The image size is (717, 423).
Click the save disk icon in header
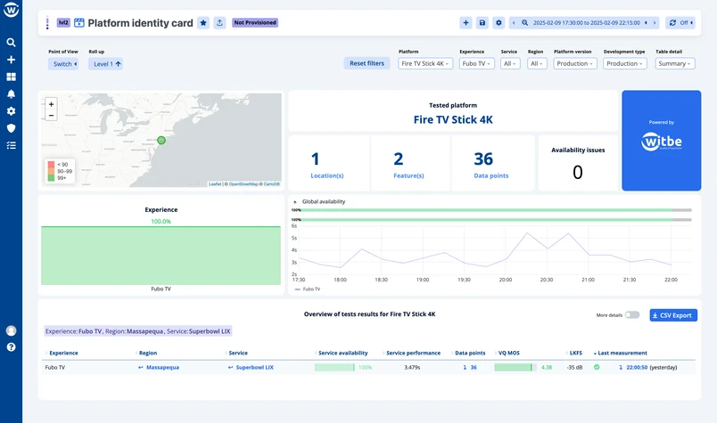482,22
